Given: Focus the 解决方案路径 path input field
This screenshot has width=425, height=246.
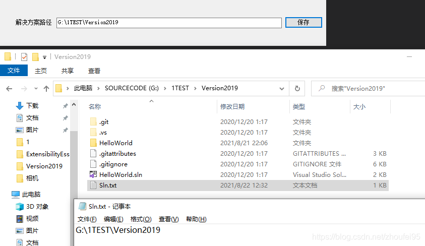Looking at the screenshot, I should pos(169,23).
